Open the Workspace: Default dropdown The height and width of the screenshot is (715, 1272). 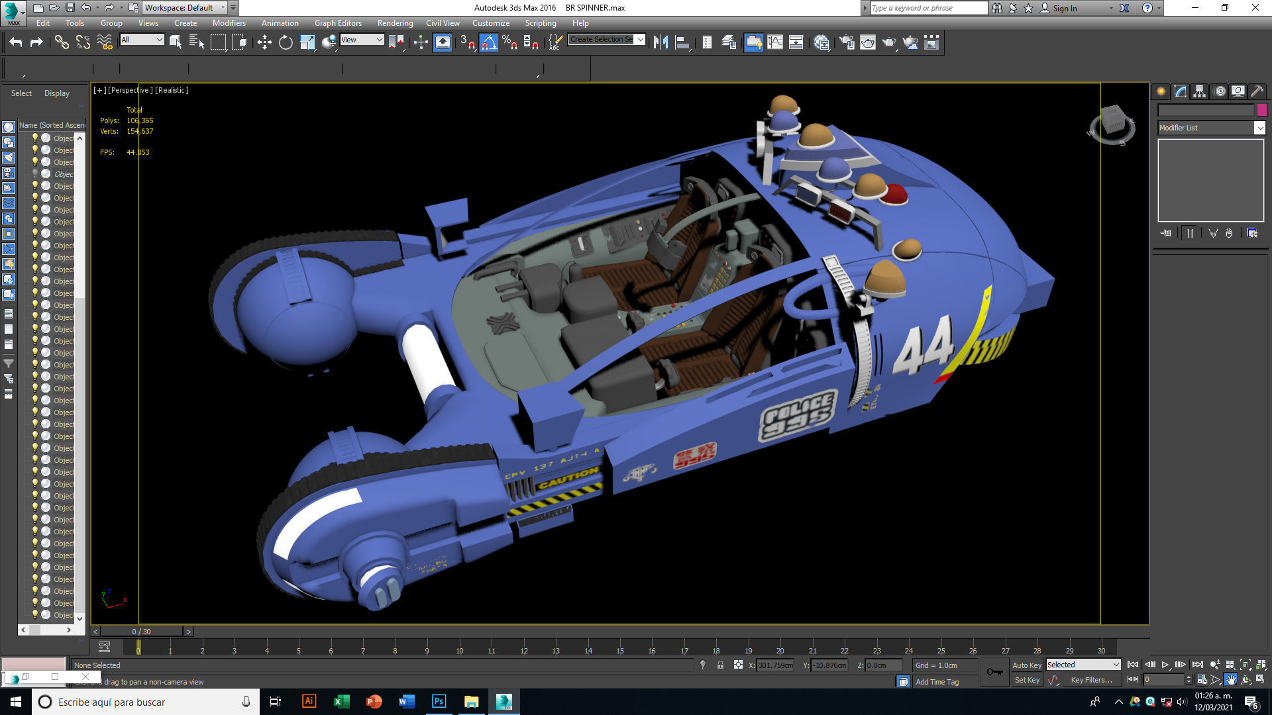(185, 8)
